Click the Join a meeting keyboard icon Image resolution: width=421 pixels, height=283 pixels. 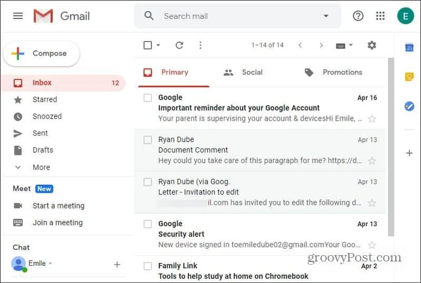click(x=18, y=223)
